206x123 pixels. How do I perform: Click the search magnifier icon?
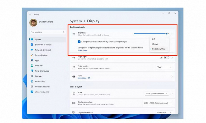pos(63,32)
